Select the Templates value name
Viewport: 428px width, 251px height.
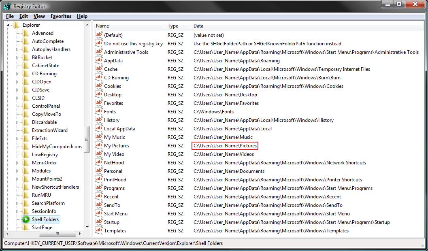pos(115,230)
